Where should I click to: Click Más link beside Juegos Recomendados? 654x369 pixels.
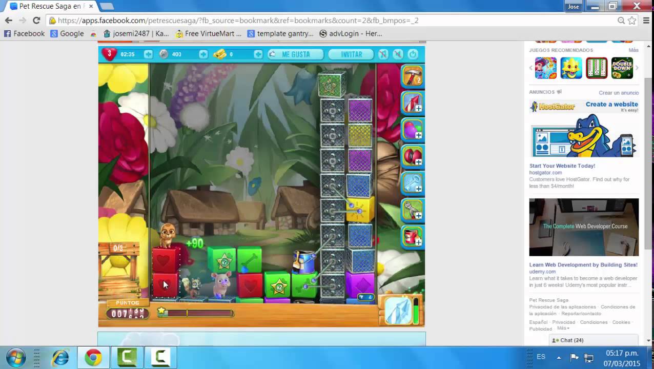click(633, 50)
